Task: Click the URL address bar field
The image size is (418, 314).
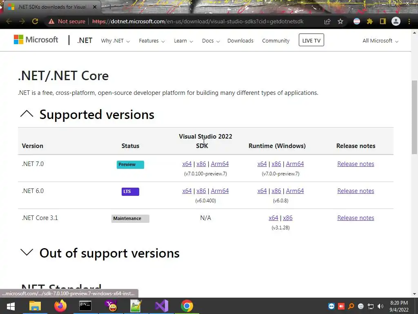Action: pyautogui.click(x=197, y=21)
